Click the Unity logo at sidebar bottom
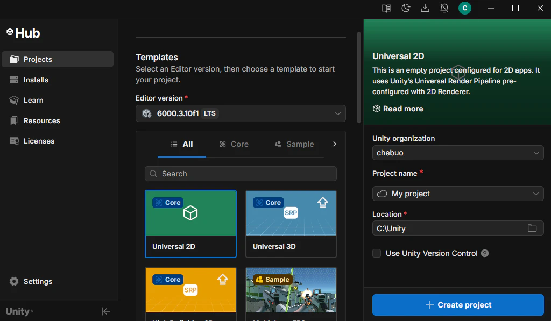The width and height of the screenshot is (551, 321). tap(19, 311)
